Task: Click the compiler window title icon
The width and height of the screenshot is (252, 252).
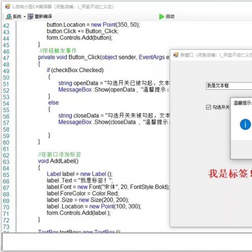Action: (8, 7)
